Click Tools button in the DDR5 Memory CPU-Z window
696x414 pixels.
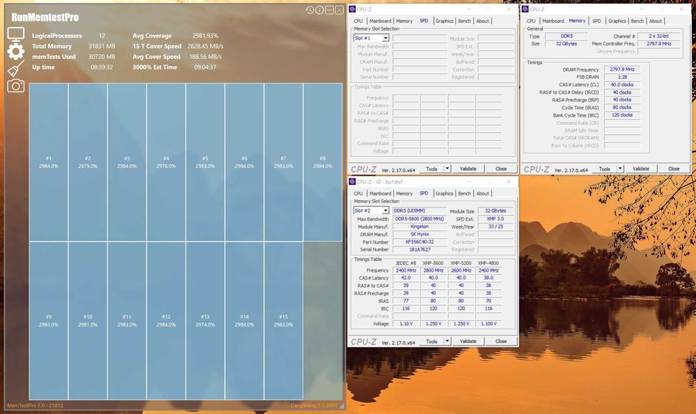[x=605, y=169]
